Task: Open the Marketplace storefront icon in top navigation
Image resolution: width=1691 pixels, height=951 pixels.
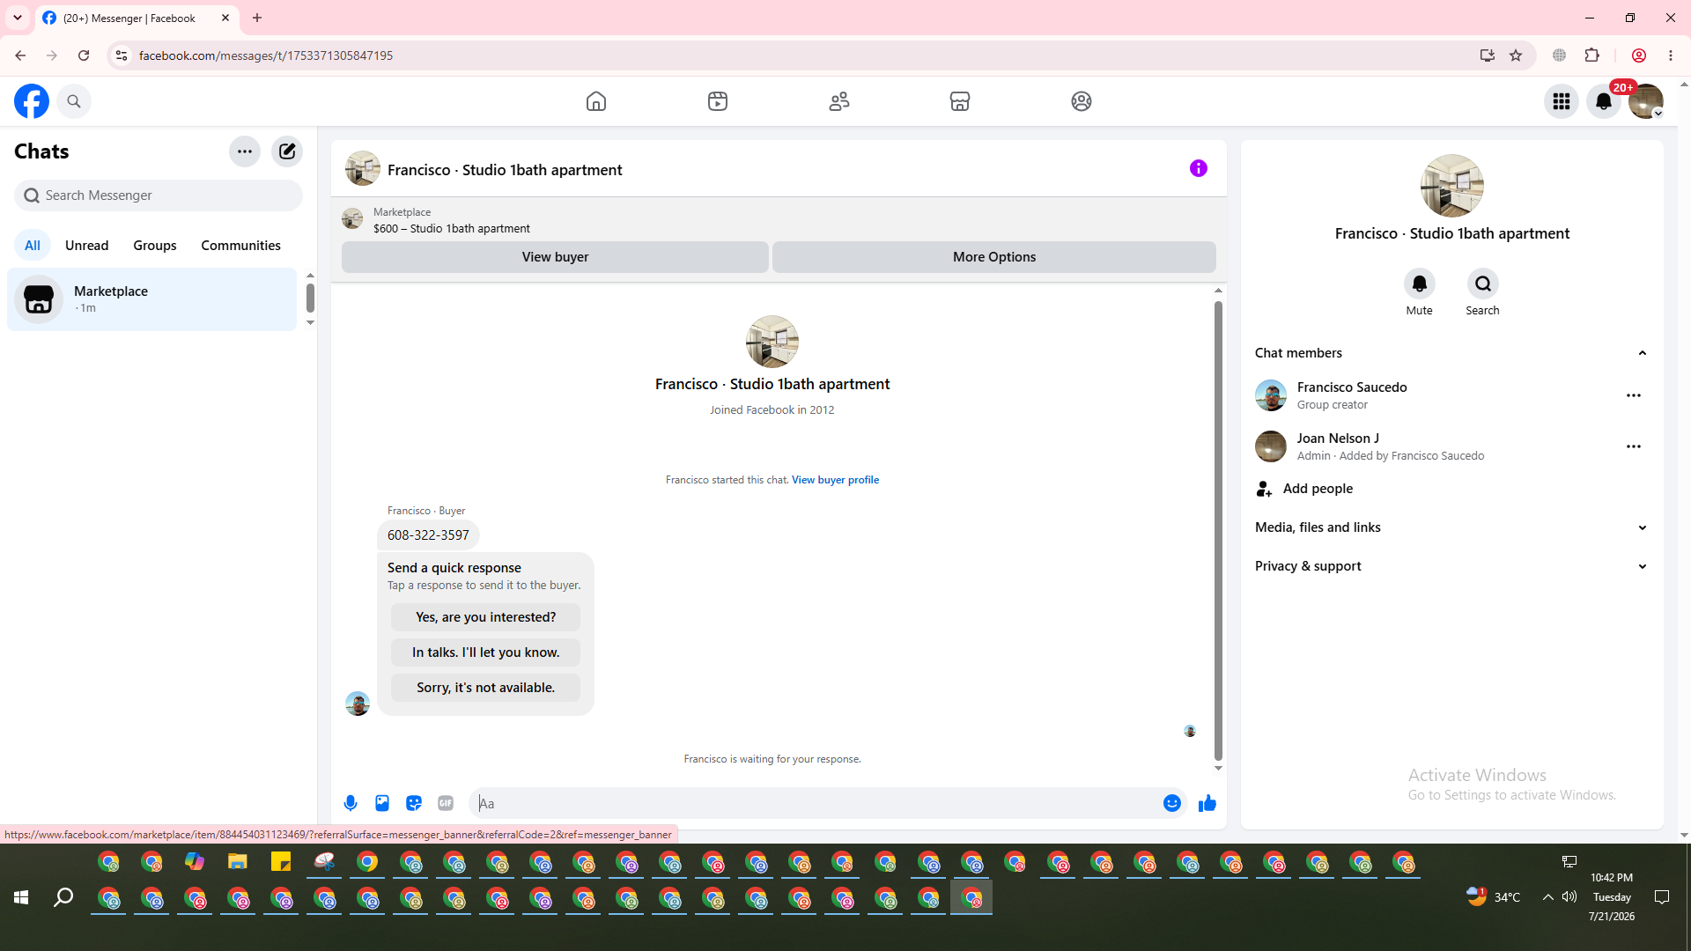Action: click(960, 101)
